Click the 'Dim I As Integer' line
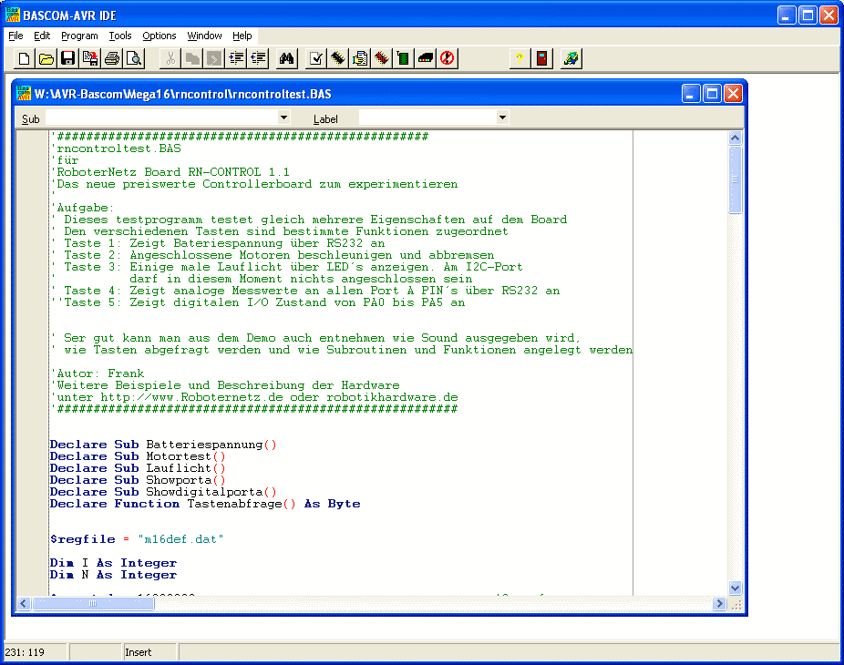The image size is (844, 665). pos(113,563)
